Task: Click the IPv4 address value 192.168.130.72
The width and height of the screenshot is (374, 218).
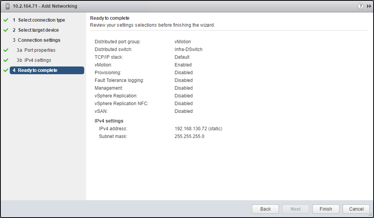Action: point(198,129)
